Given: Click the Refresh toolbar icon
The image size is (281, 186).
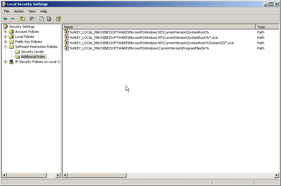Looking at the screenshot, I should (x=42, y=19).
